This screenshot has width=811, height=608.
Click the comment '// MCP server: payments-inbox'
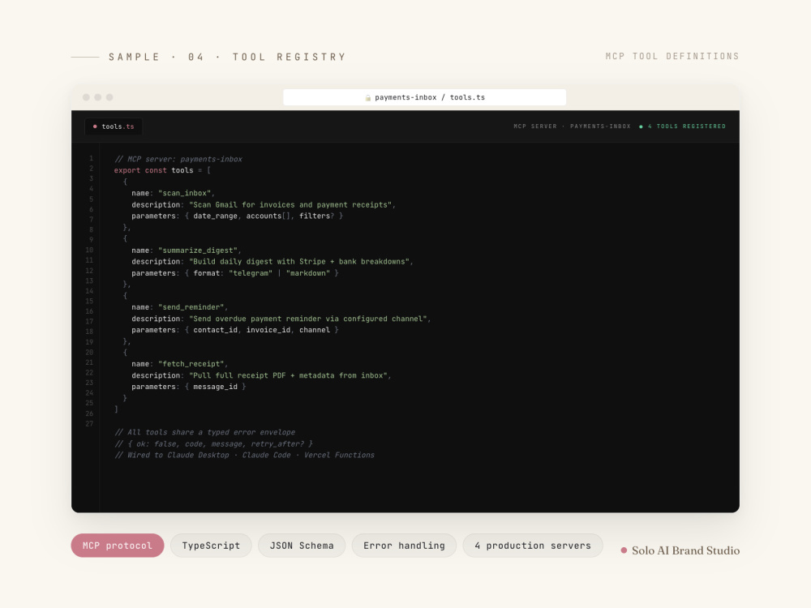(178, 159)
